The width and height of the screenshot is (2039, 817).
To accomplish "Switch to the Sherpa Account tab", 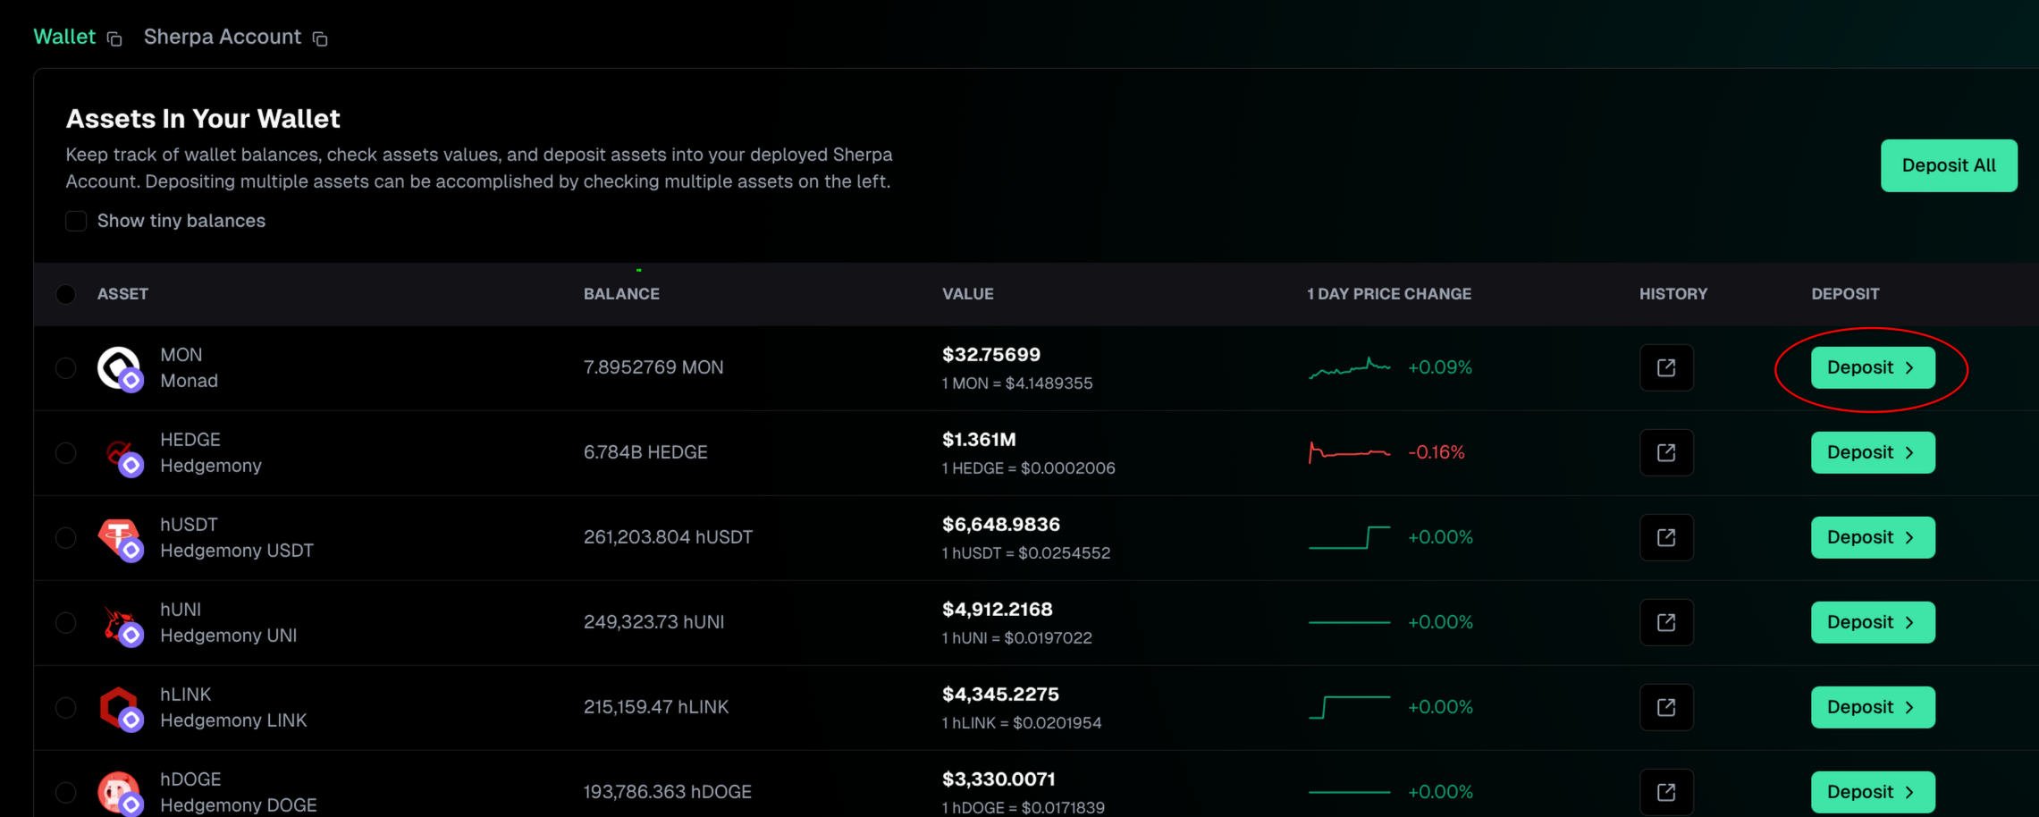I will click(x=222, y=37).
